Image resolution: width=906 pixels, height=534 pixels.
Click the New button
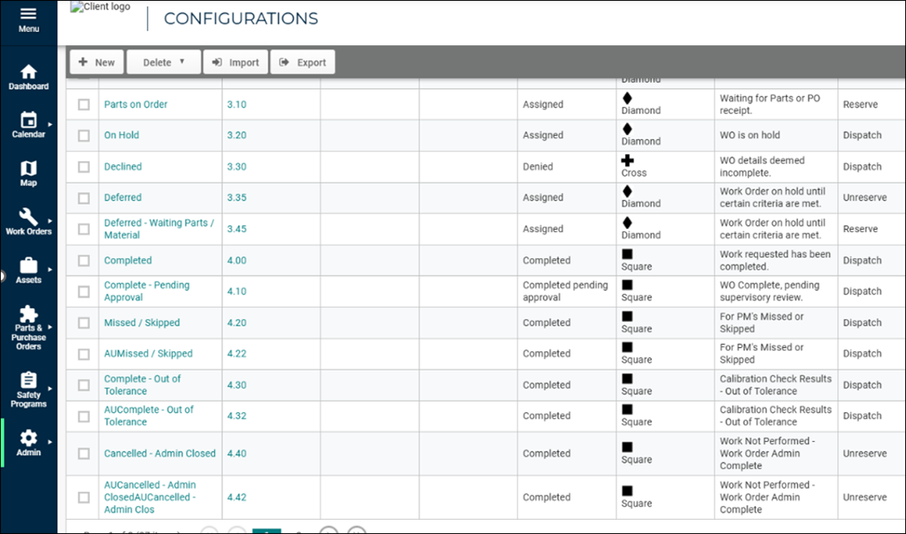click(x=96, y=62)
